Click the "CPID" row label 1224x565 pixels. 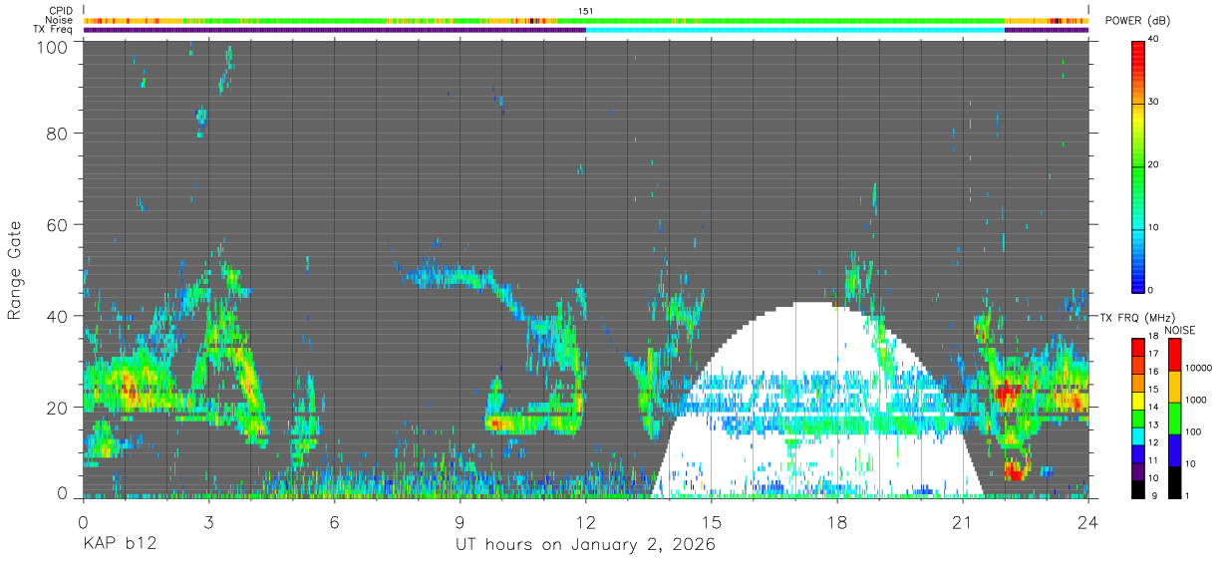tap(61, 11)
